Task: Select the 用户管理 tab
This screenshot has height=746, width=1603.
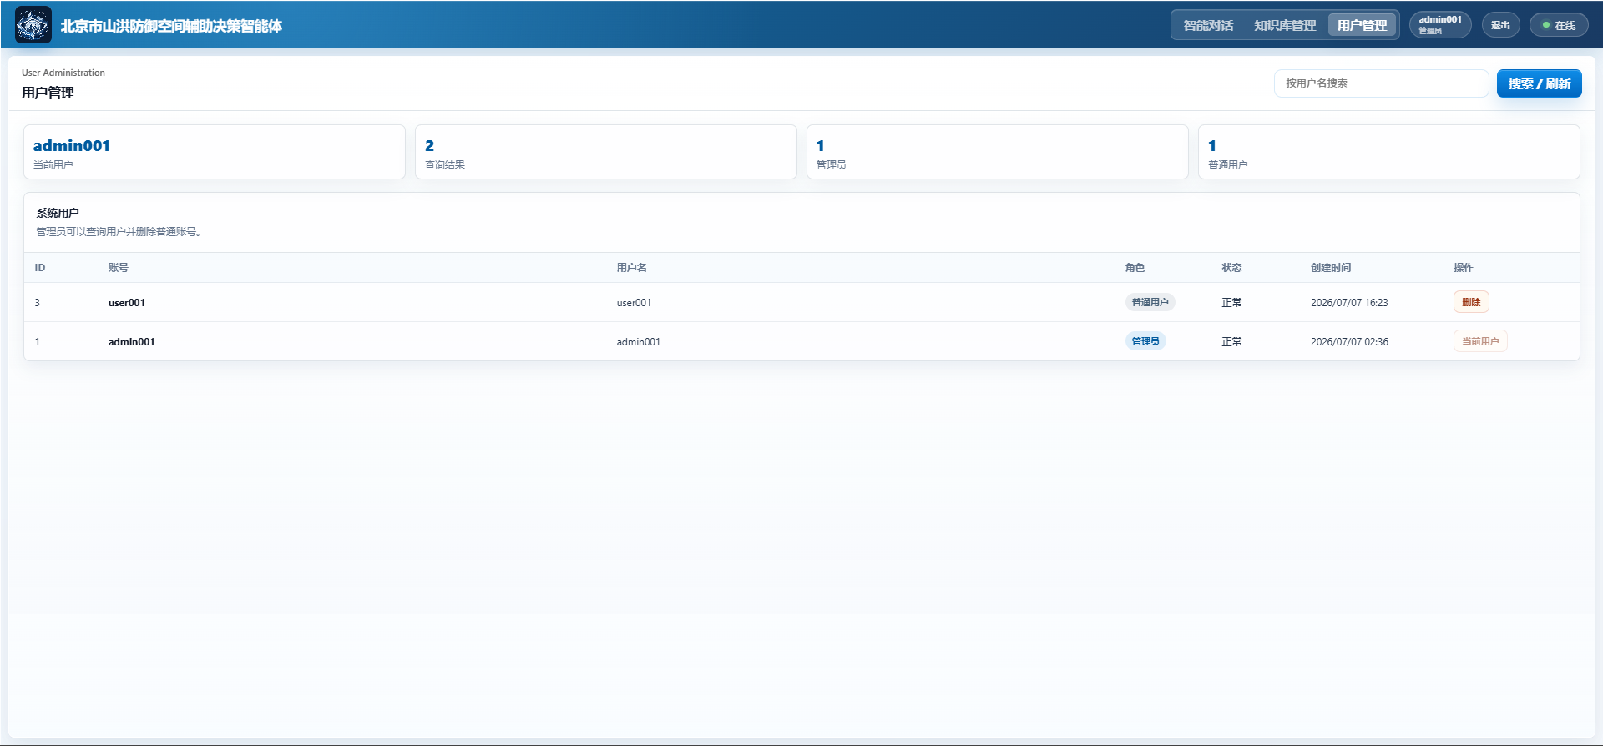Action: [1362, 26]
